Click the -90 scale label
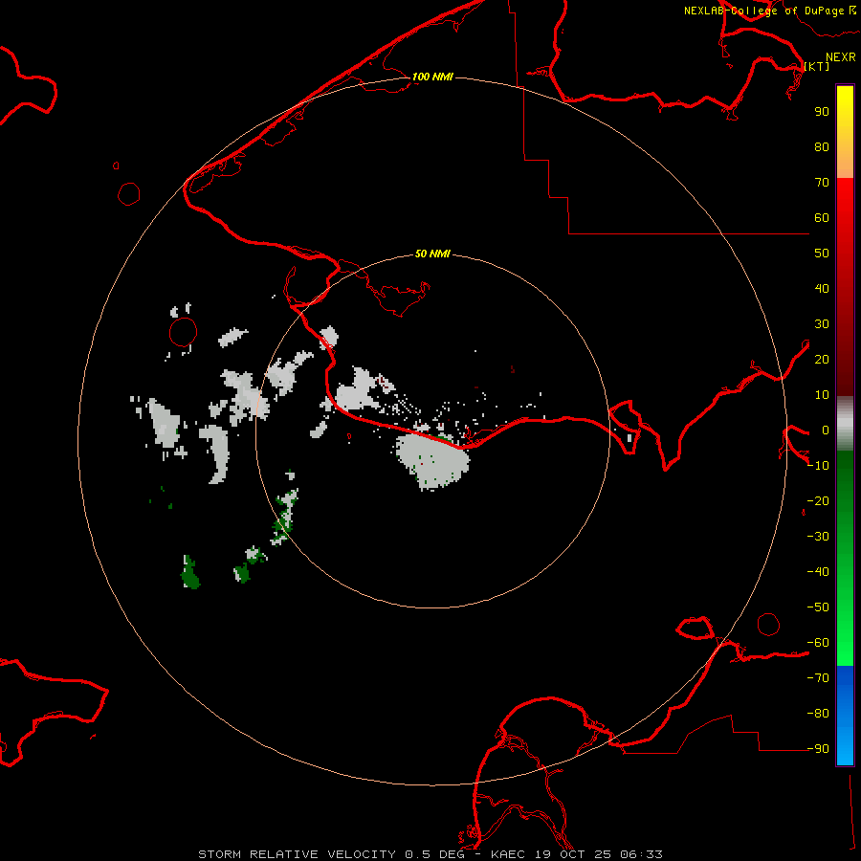861x861 pixels. pos(818,748)
